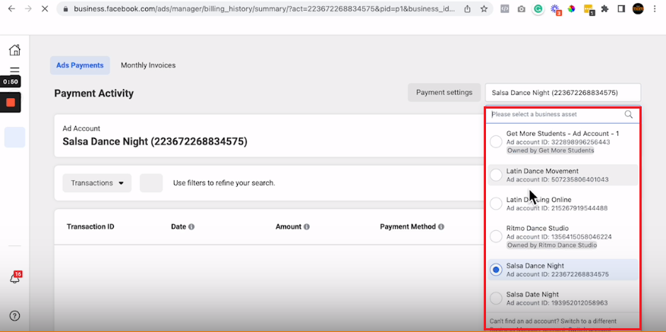Image resolution: width=666 pixels, height=332 pixels.
Task: Open Payment settings
Action: (443, 92)
